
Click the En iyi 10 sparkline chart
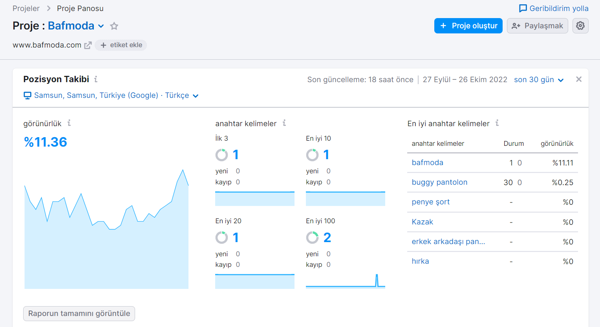(x=346, y=198)
